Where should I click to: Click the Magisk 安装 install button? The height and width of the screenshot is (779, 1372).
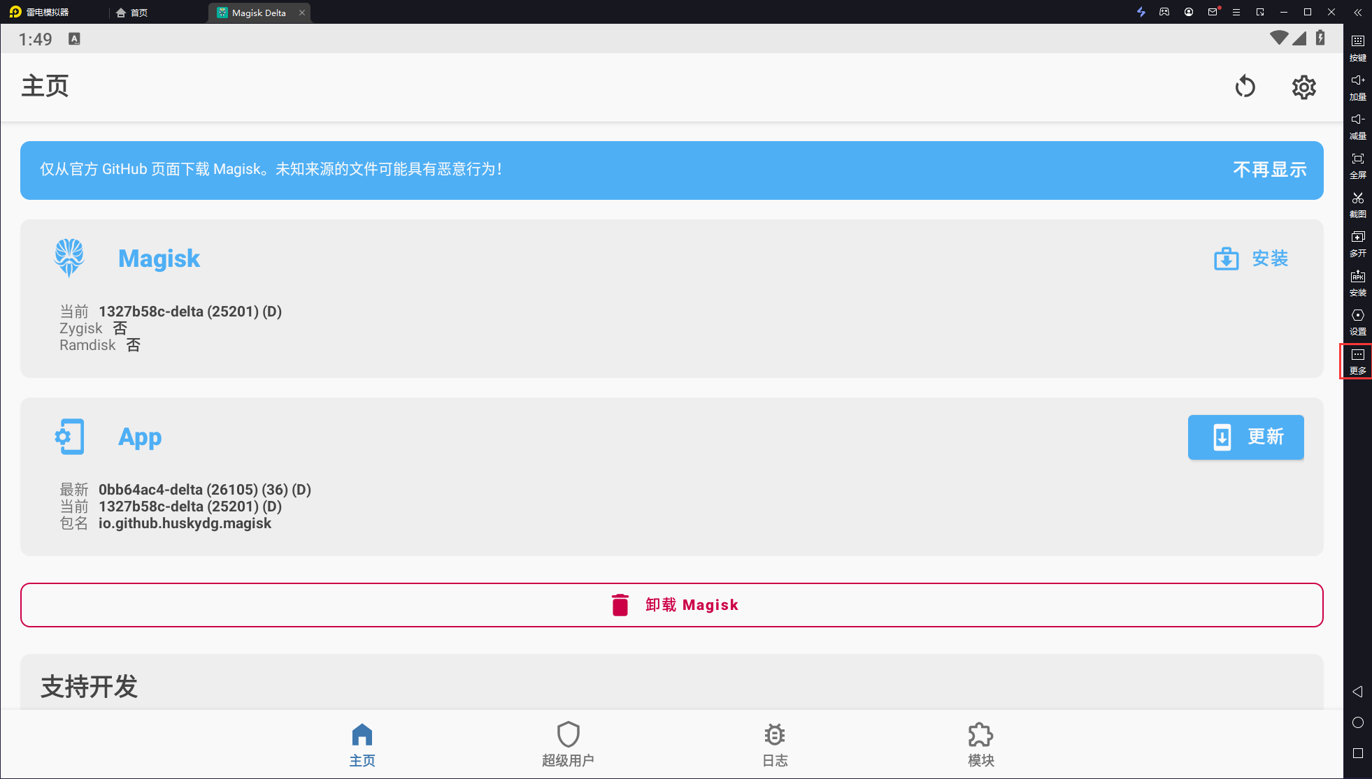pos(1252,259)
